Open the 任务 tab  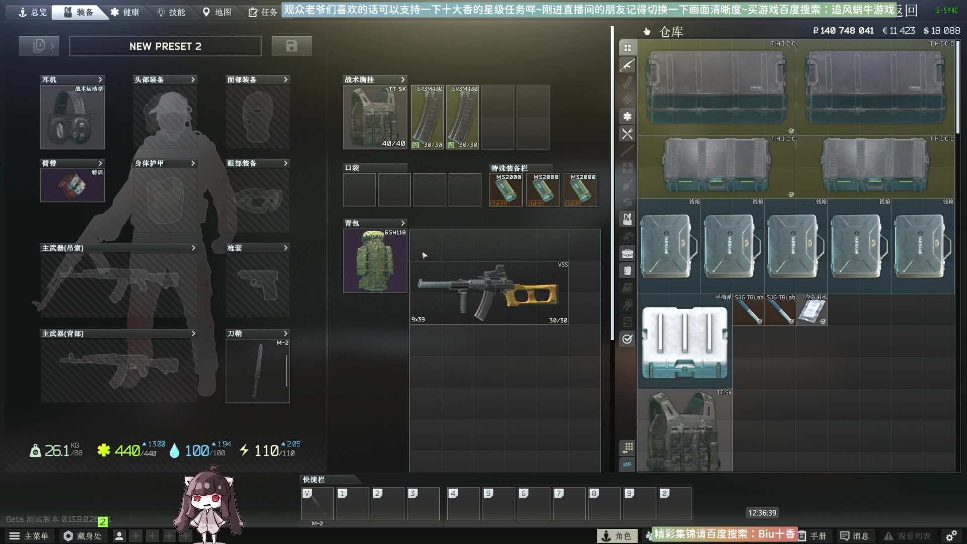(x=263, y=12)
